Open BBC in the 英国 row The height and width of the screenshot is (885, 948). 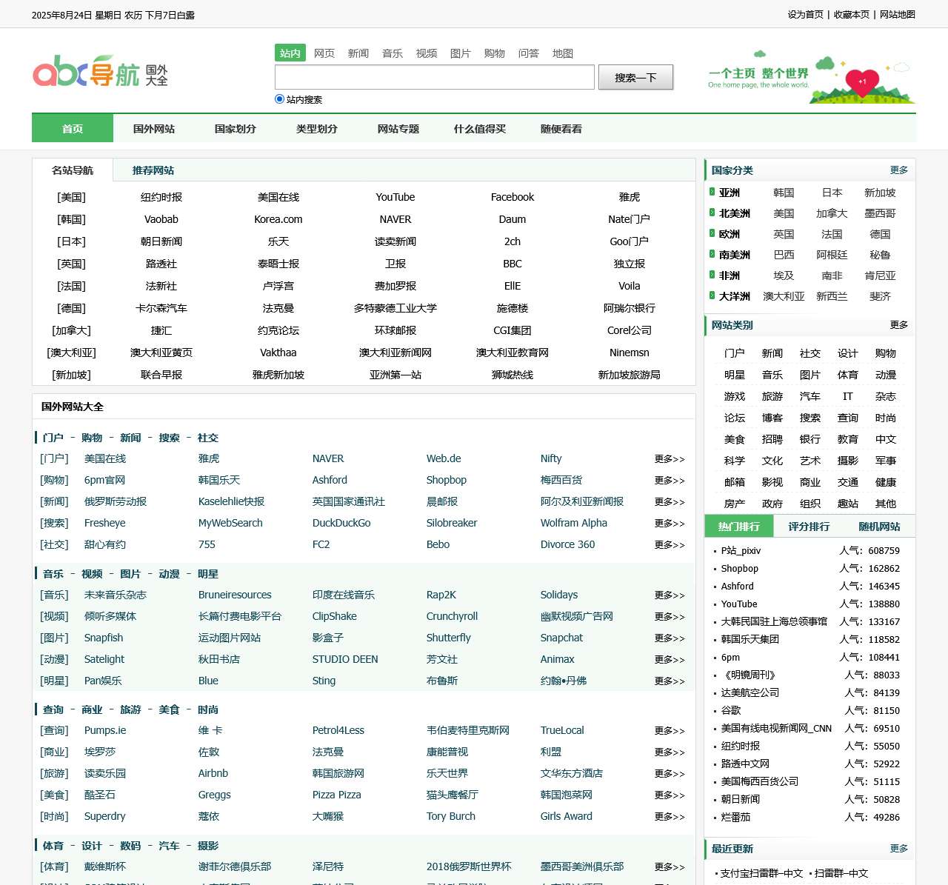(x=513, y=264)
